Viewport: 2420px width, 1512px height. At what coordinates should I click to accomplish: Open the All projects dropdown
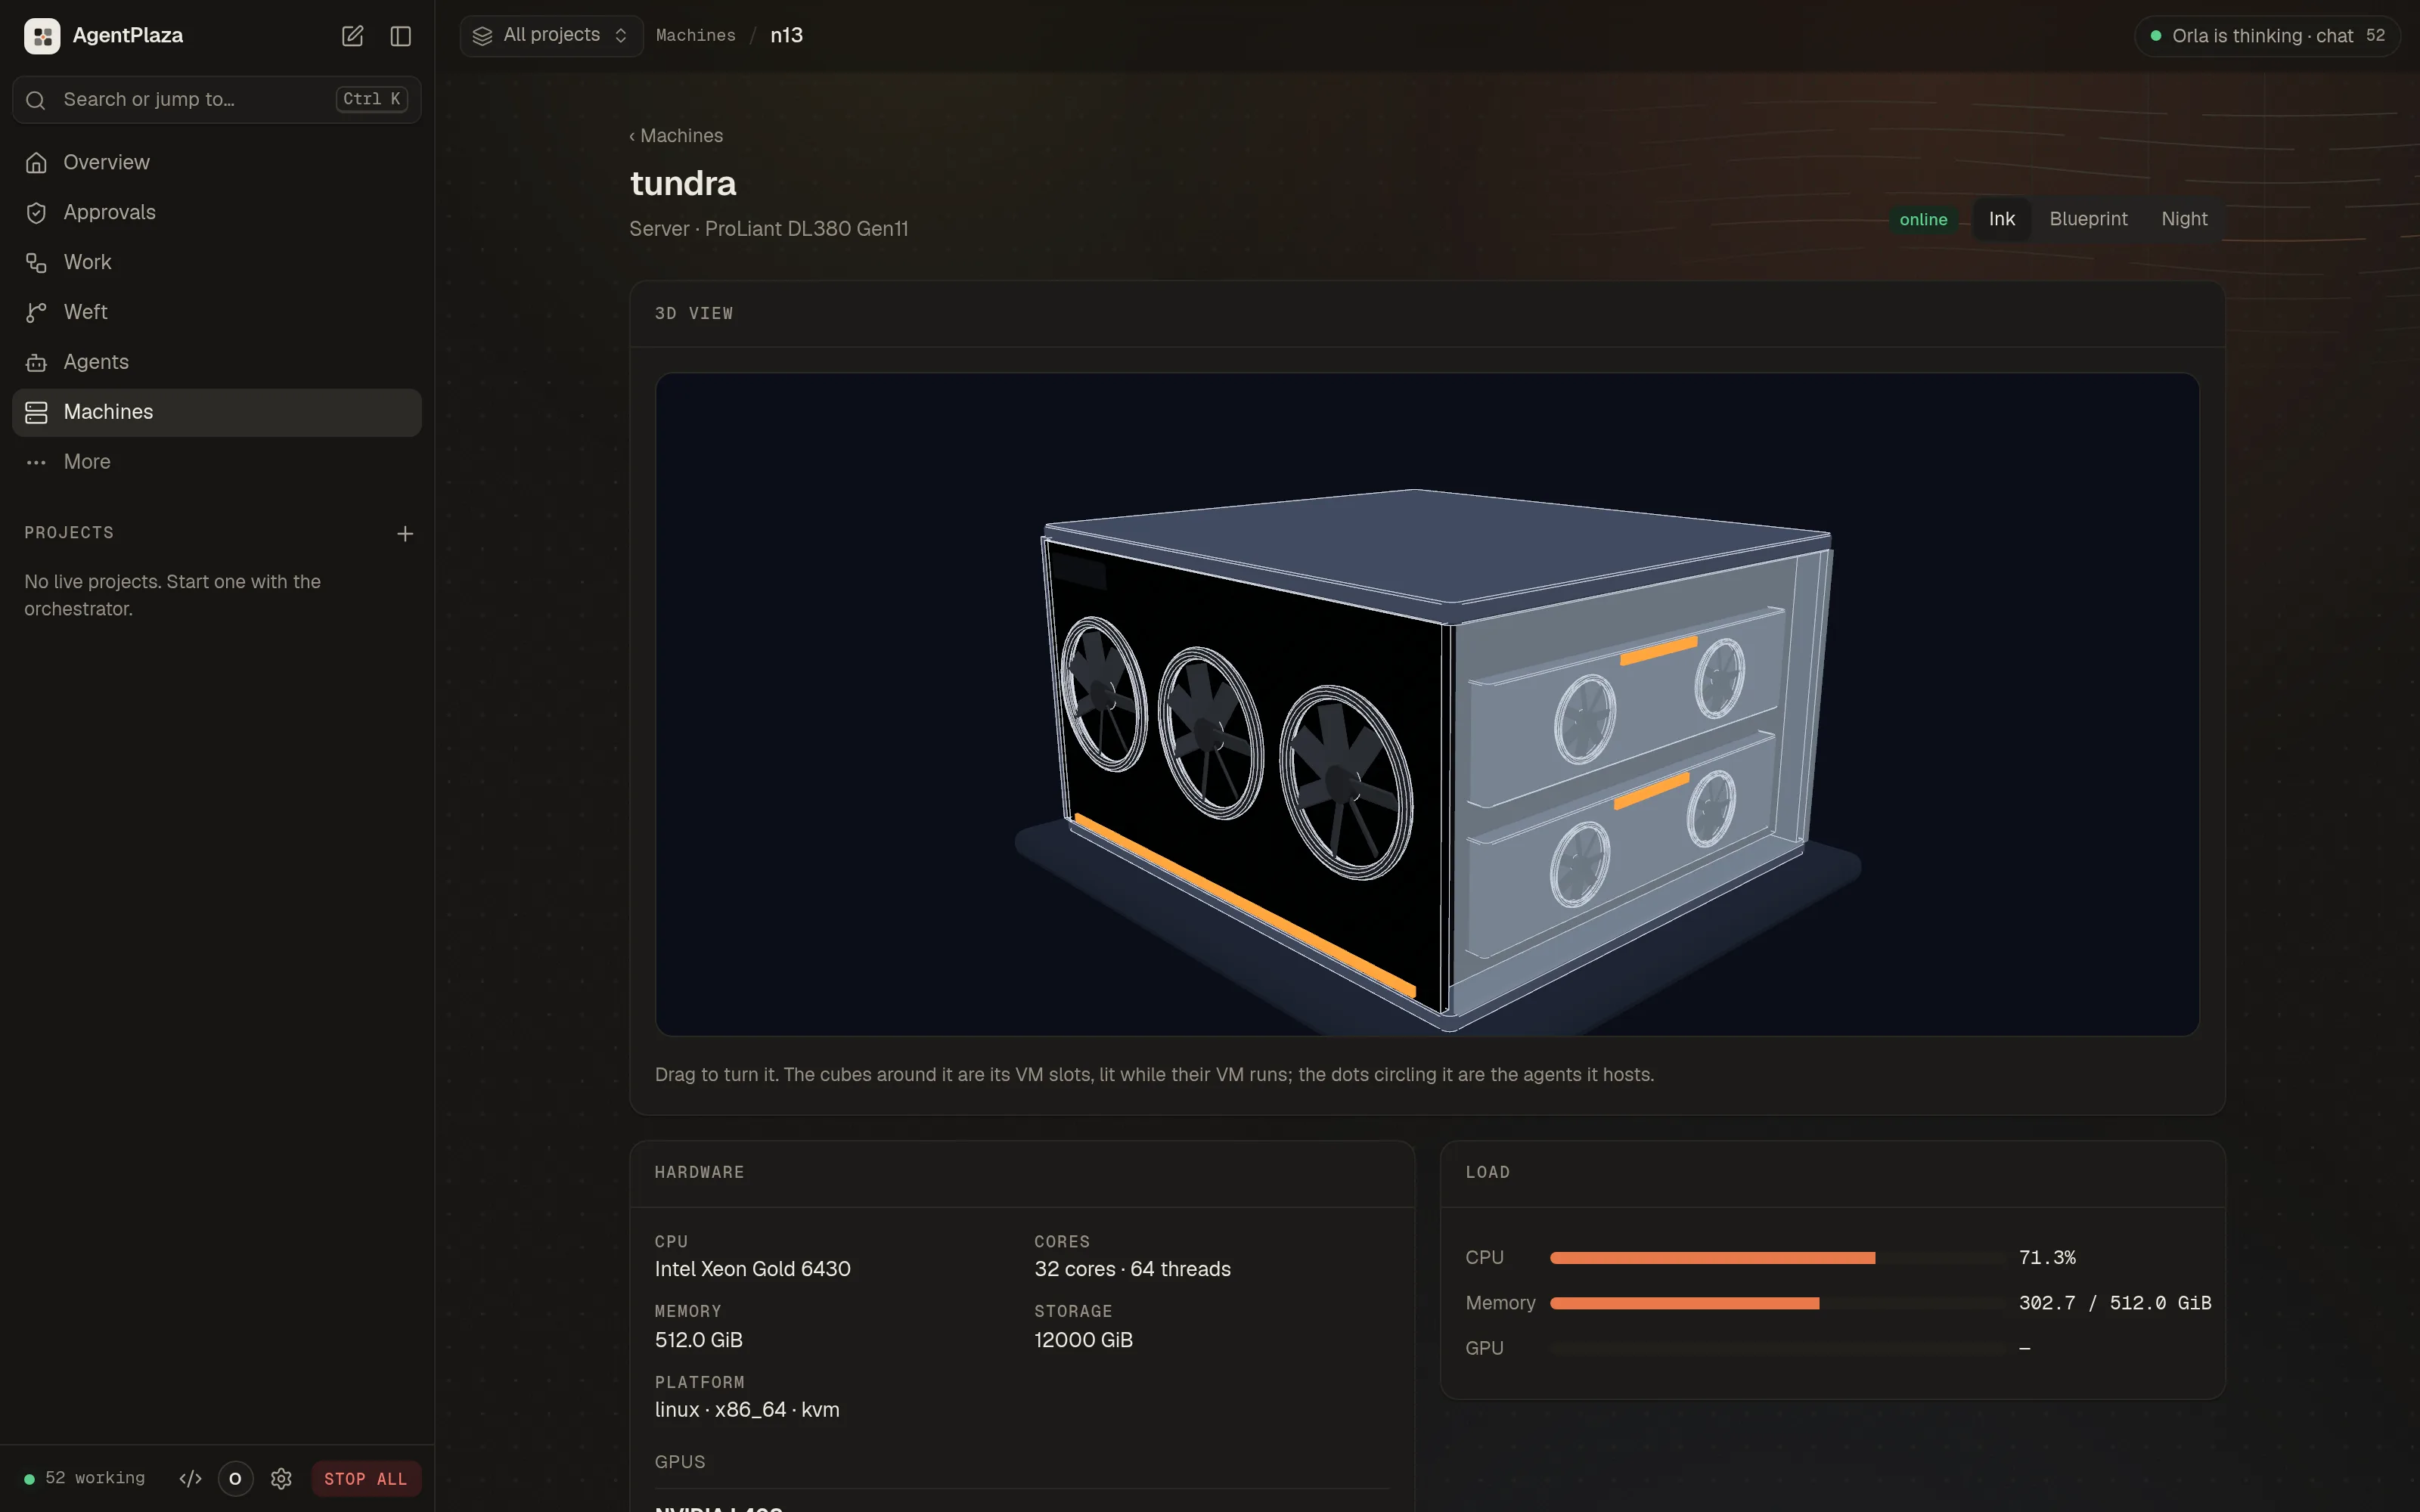click(551, 36)
